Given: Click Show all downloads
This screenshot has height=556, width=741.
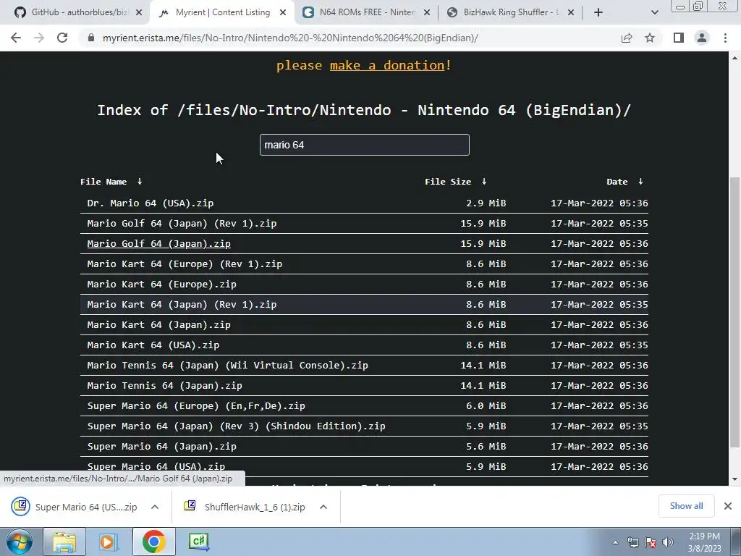Looking at the screenshot, I should (x=686, y=506).
